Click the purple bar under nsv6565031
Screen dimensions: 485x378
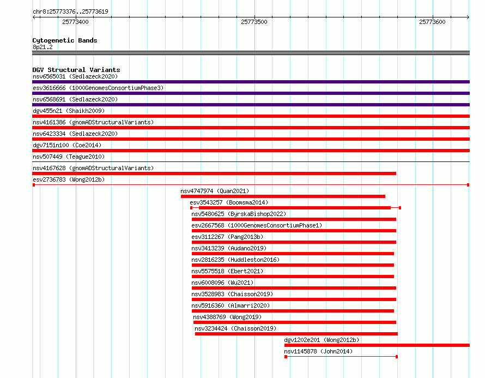tap(251, 82)
